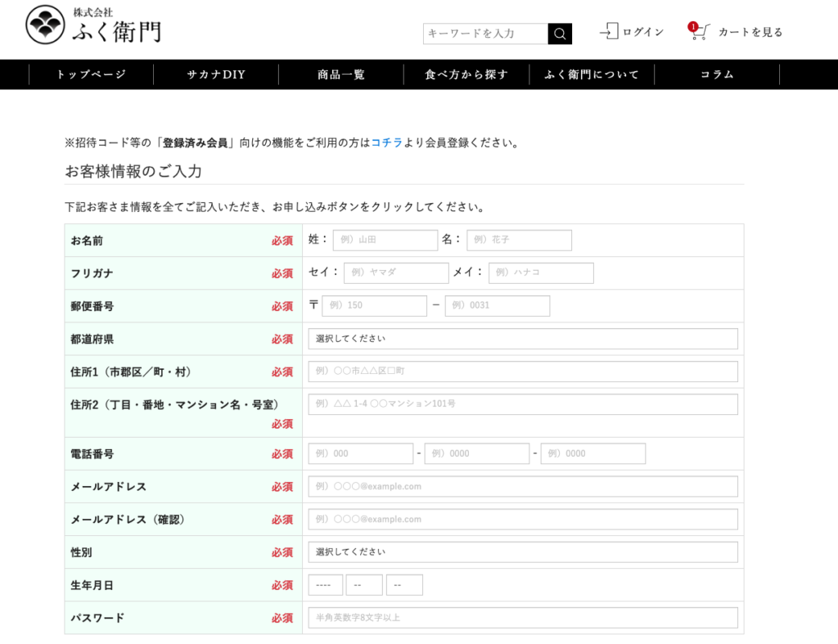
Task: Click the 姓 last name field
Action: [x=385, y=241]
